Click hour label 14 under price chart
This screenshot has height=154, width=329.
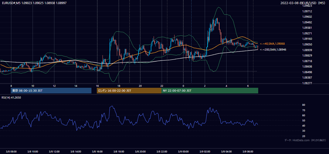click(x=76, y=86)
